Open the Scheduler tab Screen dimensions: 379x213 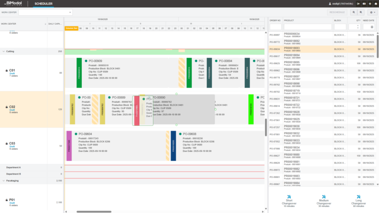(43, 4)
